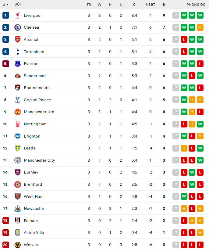Click the Arsenal club crest
The image size is (209, 251).
pyautogui.click(x=18, y=39)
